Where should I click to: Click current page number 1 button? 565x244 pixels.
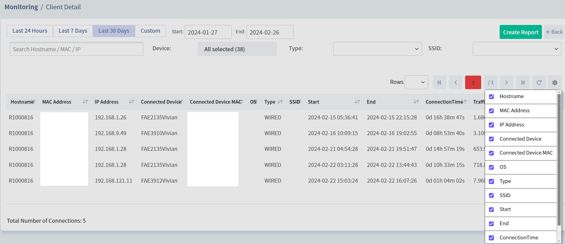click(473, 82)
